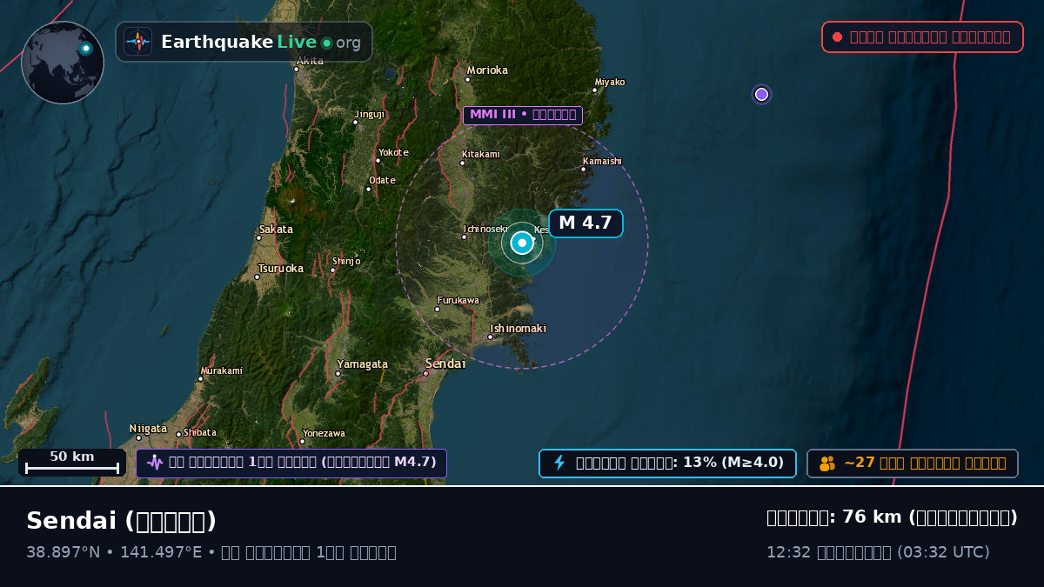
Task: Click the M 4.7 callout beside the epicenter
Action: [x=586, y=223]
